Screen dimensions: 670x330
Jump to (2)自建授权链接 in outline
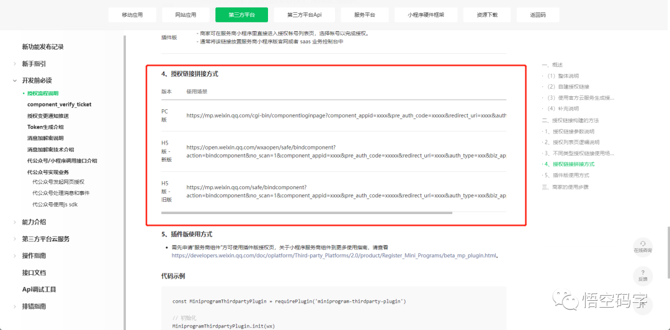[x=568, y=87]
